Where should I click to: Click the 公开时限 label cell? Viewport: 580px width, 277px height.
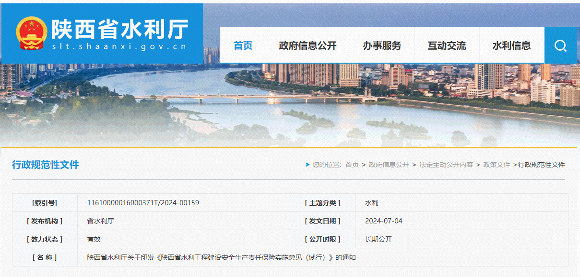(x=322, y=239)
